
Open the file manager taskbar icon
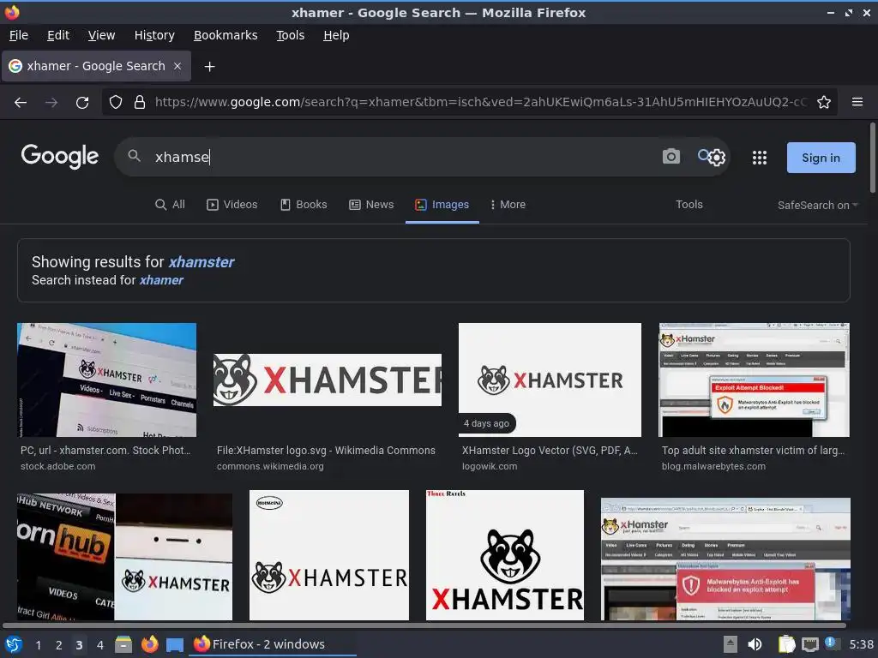point(123,644)
